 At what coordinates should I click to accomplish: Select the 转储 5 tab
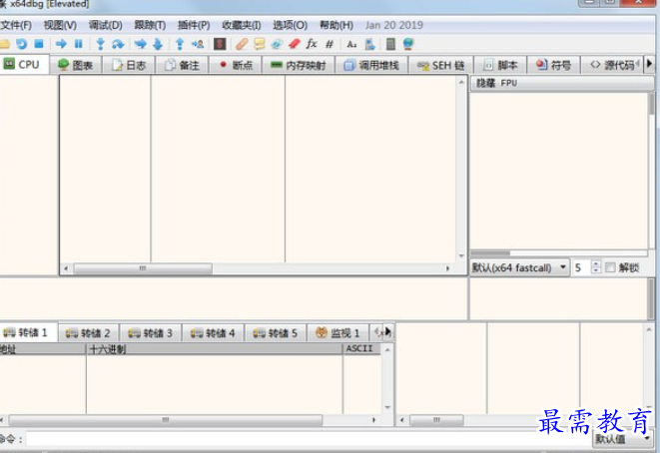[x=276, y=333]
